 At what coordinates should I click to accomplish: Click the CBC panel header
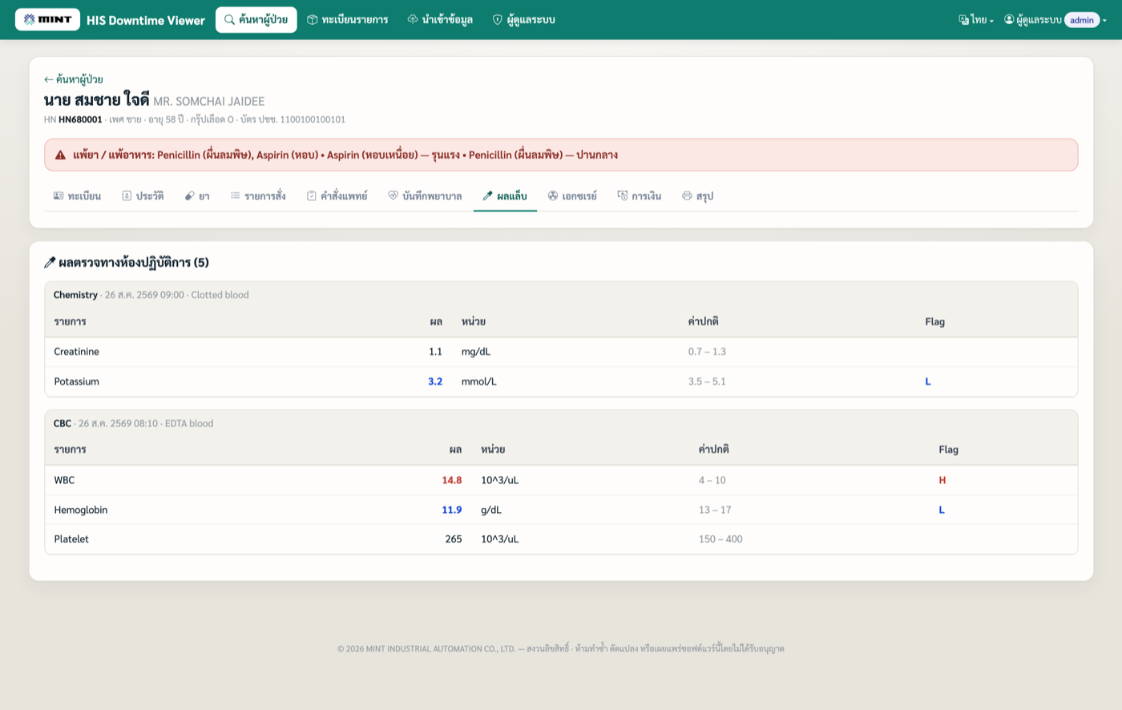tap(561, 423)
